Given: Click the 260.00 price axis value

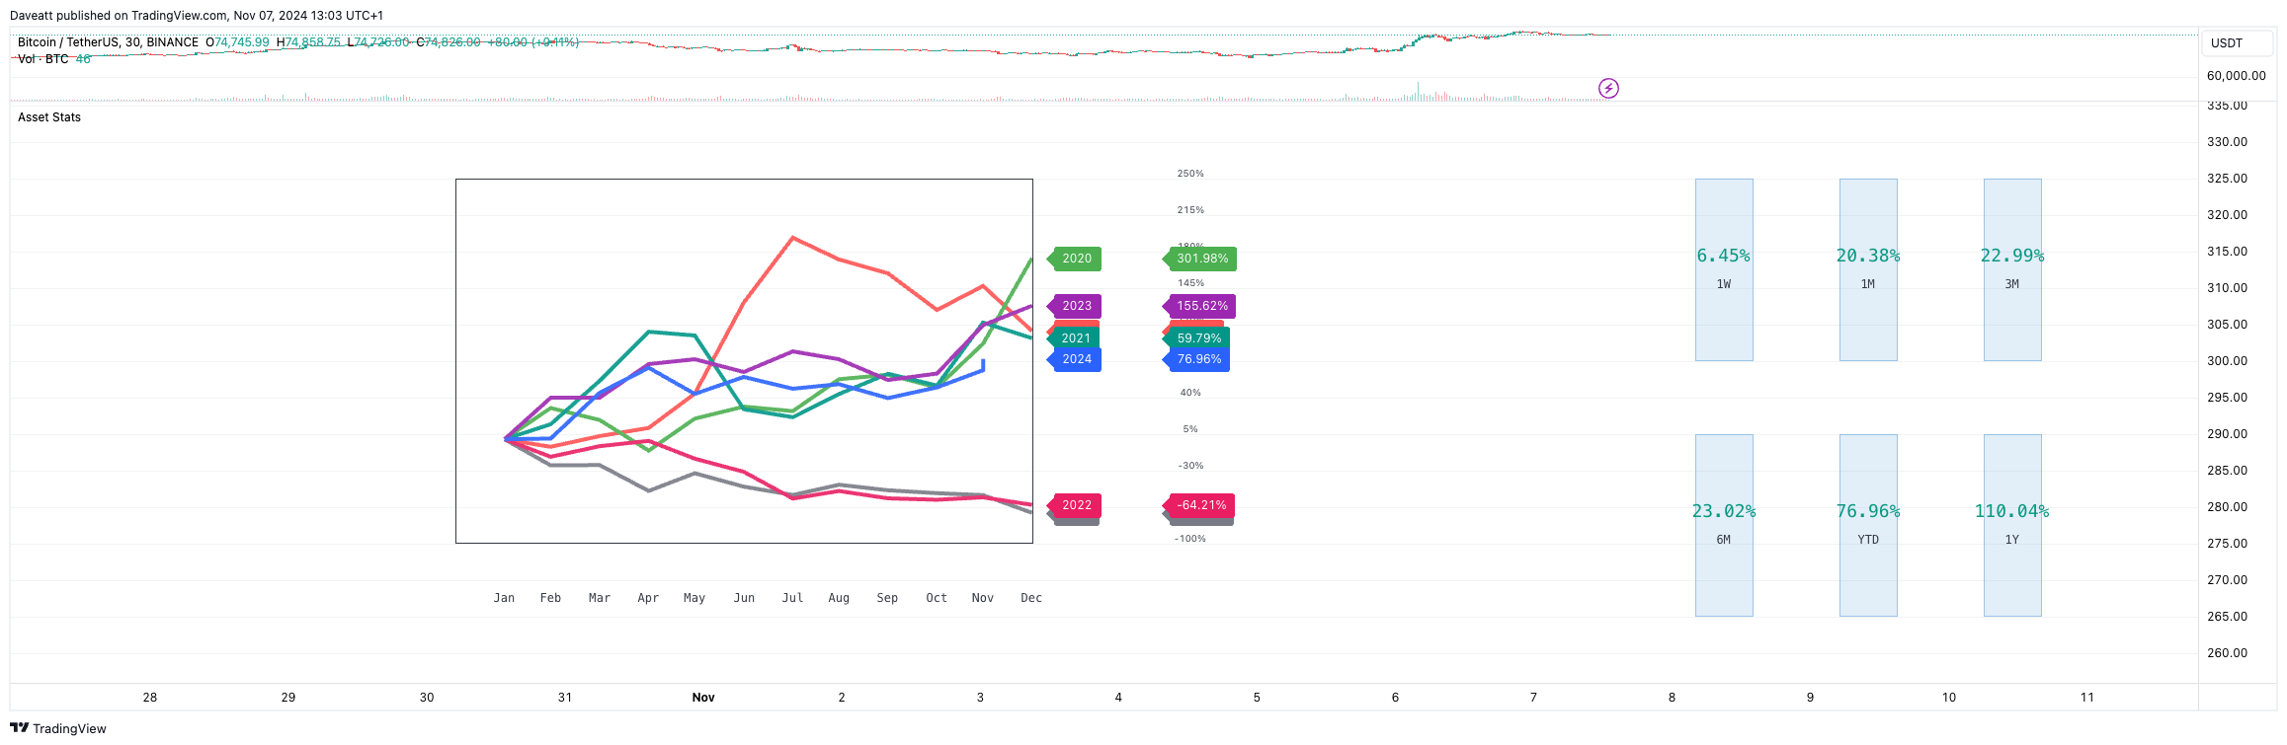Looking at the screenshot, I should tap(2228, 653).
